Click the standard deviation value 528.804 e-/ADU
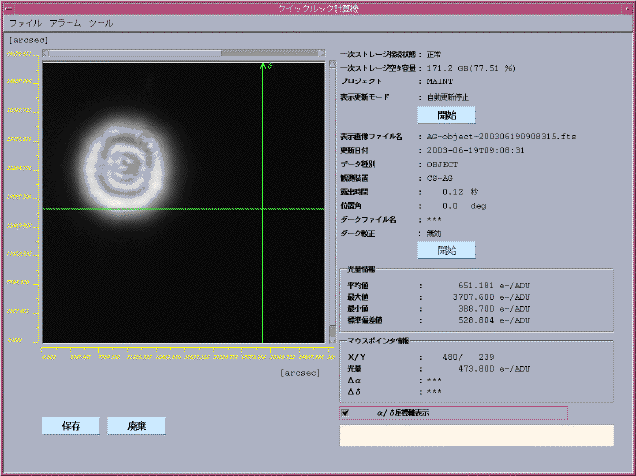Screen dimensions: 636x476 click(x=494, y=320)
